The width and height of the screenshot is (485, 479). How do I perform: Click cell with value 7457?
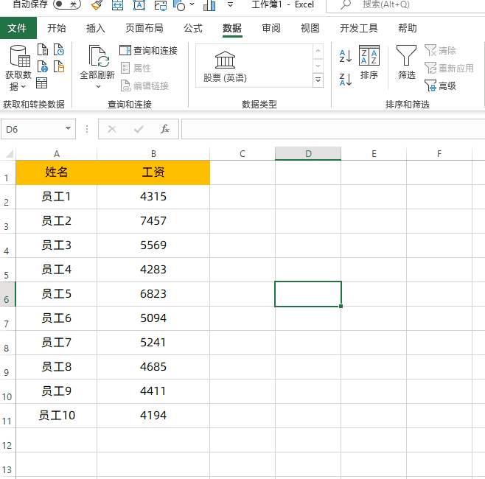pyautogui.click(x=153, y=221)
